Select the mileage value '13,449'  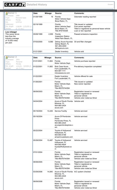click(x=50, y=111)
